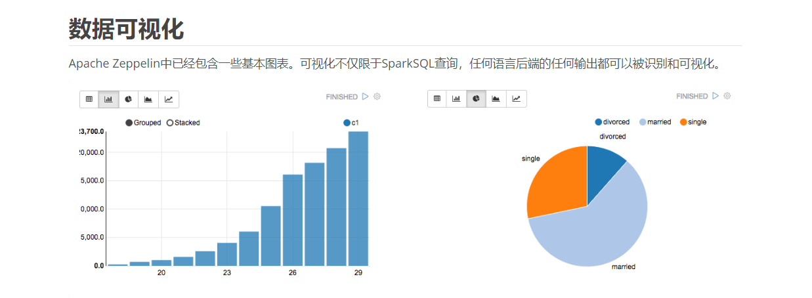The image size is (812, 298).
Task: Open settings gear of left paragraph
Action: [x=377, y=96]
